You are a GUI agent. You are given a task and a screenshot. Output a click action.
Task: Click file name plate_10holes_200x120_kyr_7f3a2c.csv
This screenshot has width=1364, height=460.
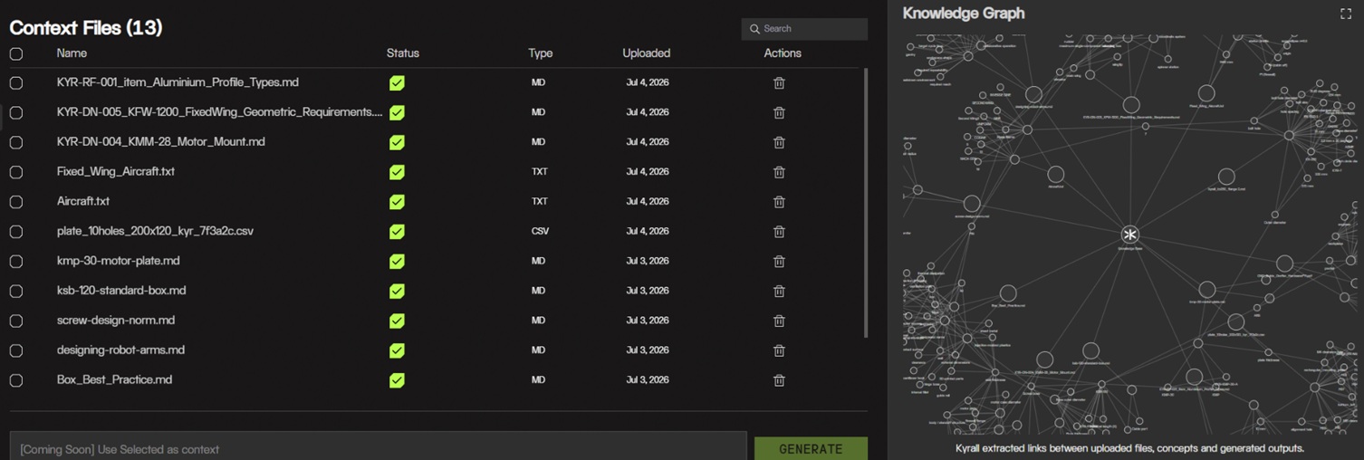coord(155,231)
